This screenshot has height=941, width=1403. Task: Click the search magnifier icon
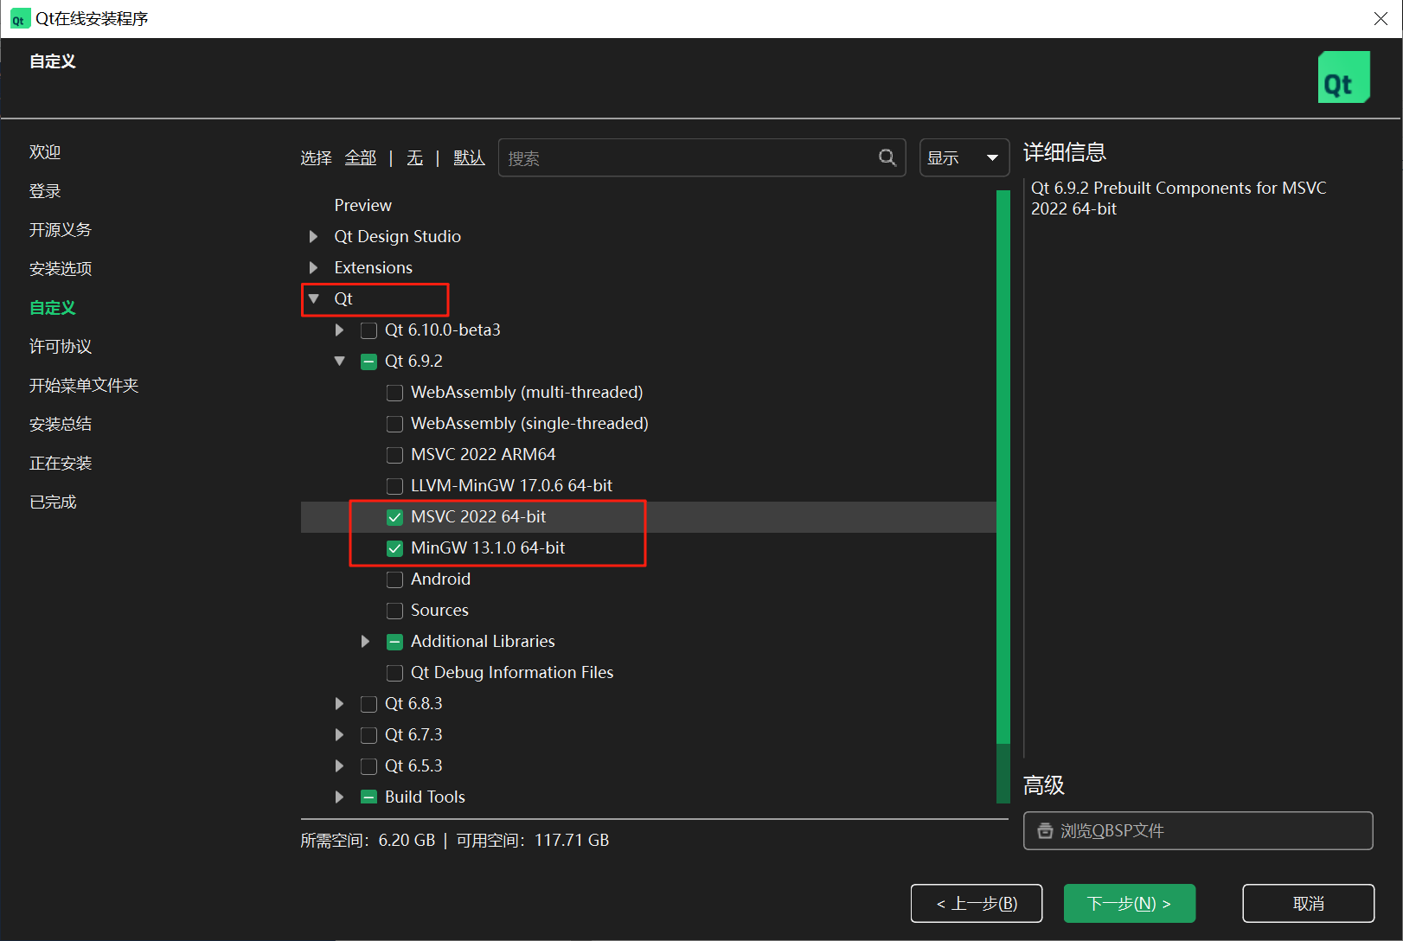[887, 157]
